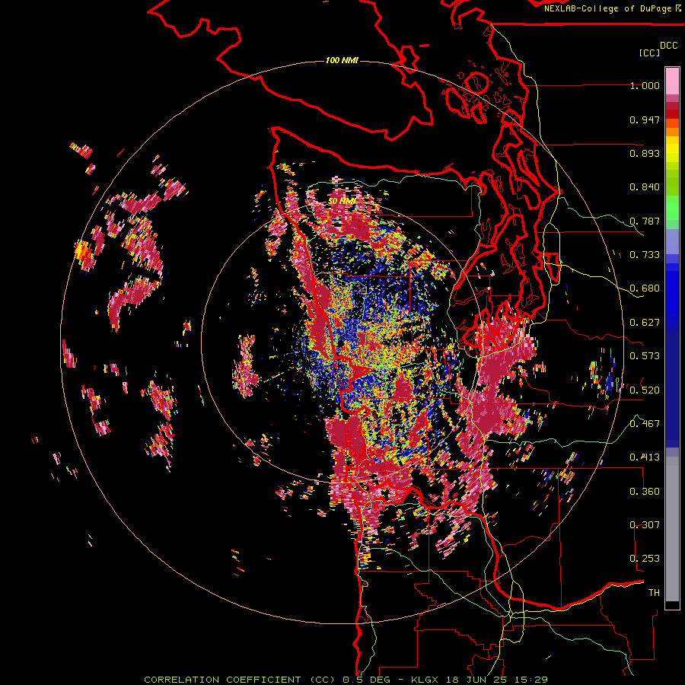The width and height of the screenshot is (685, 685).
Task: Click the 0.787 legend value
Action: [x=645, y=221]
